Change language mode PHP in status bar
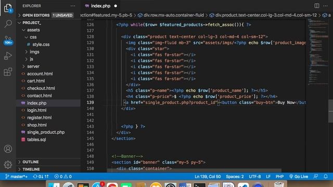 pyautogui.click(x=279, y=177)
